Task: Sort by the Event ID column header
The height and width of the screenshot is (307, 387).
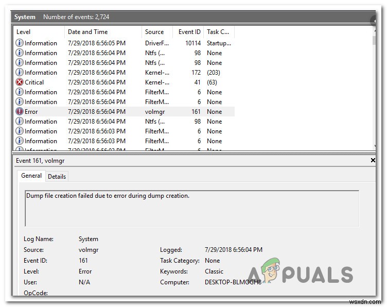Action: coord(188,32)
